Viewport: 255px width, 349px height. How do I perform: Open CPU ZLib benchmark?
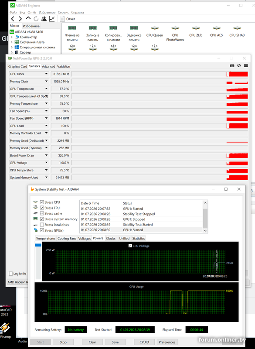pos(196,31)
